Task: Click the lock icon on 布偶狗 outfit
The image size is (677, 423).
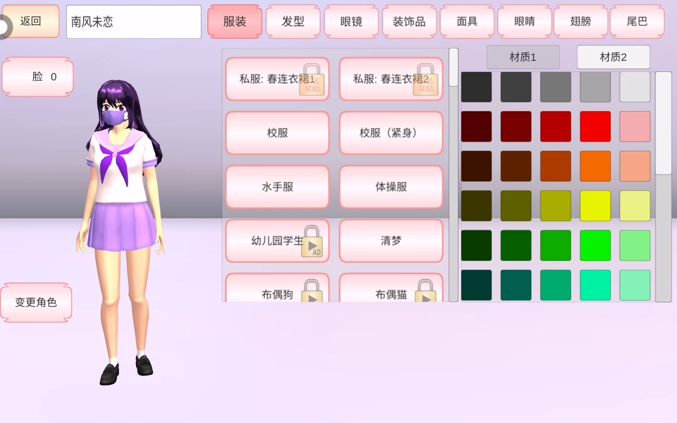Action: tap(312, 291)
